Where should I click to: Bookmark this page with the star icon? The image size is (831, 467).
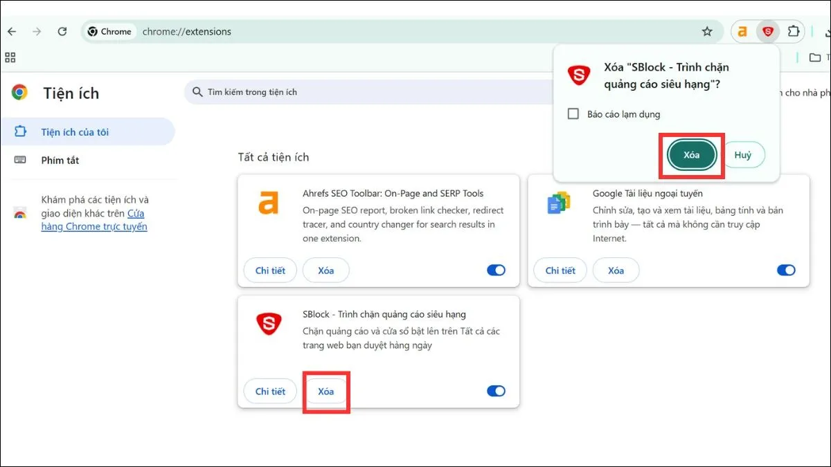click(x=707, y=32)
